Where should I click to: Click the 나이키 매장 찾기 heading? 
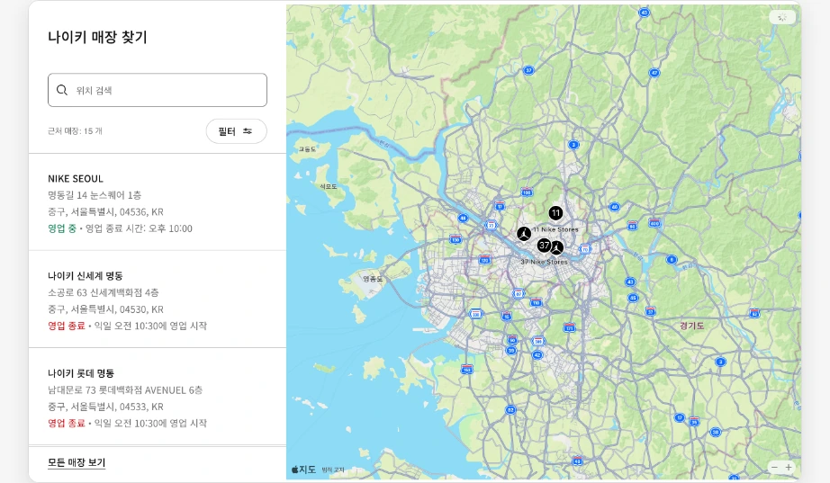tap(97, 37)
